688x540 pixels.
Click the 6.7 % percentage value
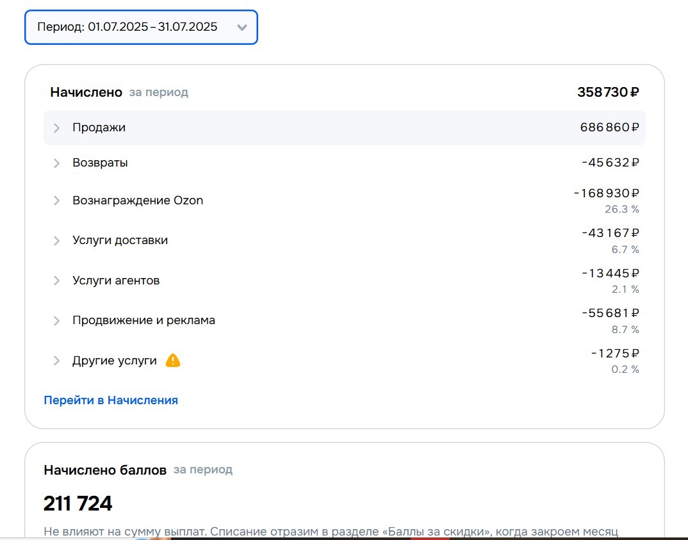(x=625, y=250)
